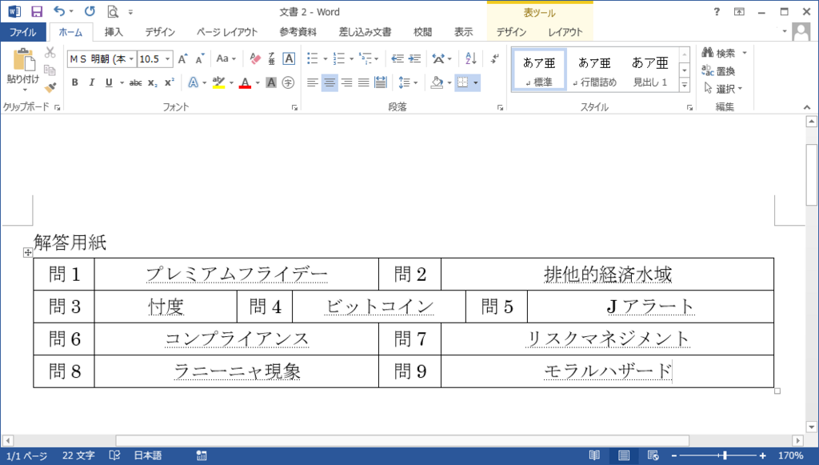Enable justified alignment
The height and width of the screenshot is (465, 819).
[362, 82]
